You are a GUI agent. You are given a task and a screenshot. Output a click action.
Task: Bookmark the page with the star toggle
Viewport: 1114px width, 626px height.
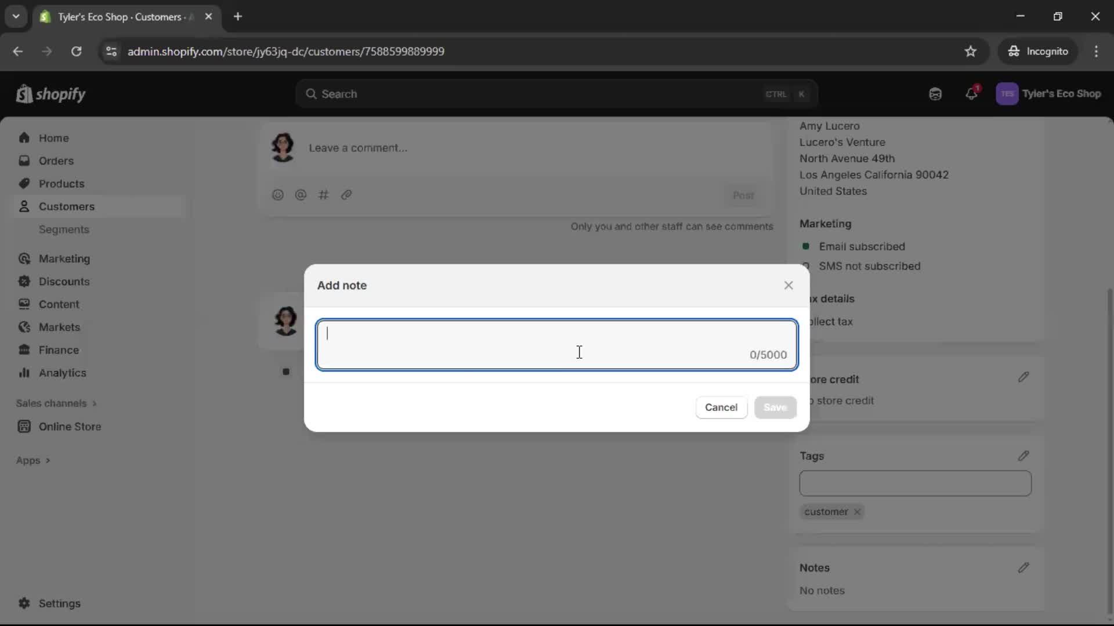tap(971, 51)
